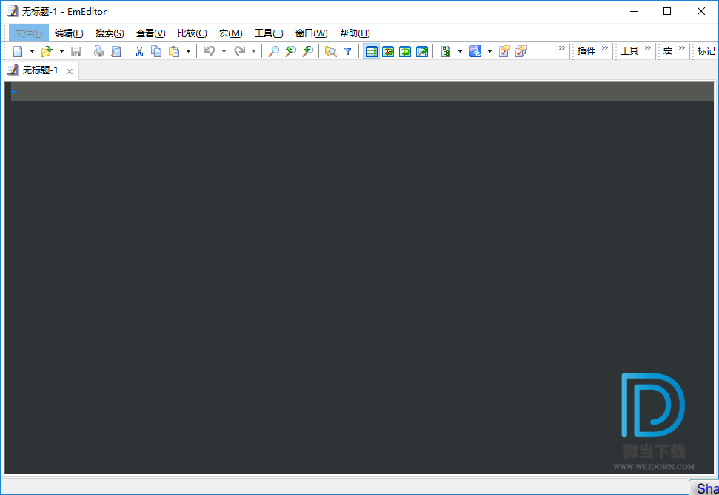The height and width of the screenshot is (495, 719).
Task: Toggle wrap by window button
Action: click(x=405, y=51)
